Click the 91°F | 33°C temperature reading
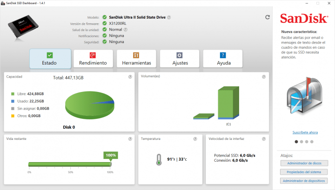The image size is (335, 190). coord(177,159)
